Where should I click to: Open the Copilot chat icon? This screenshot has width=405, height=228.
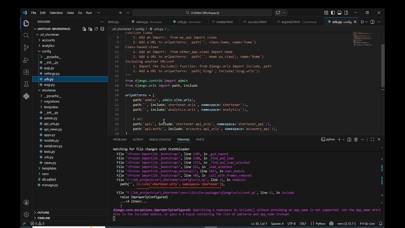click(x=278, y=13)
